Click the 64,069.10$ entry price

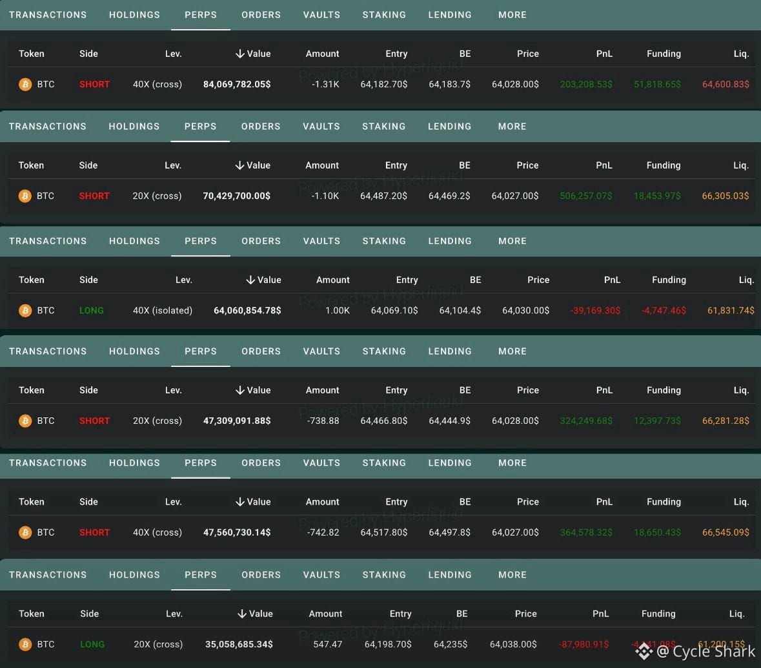pyautogui.click(x=394, y=311)
